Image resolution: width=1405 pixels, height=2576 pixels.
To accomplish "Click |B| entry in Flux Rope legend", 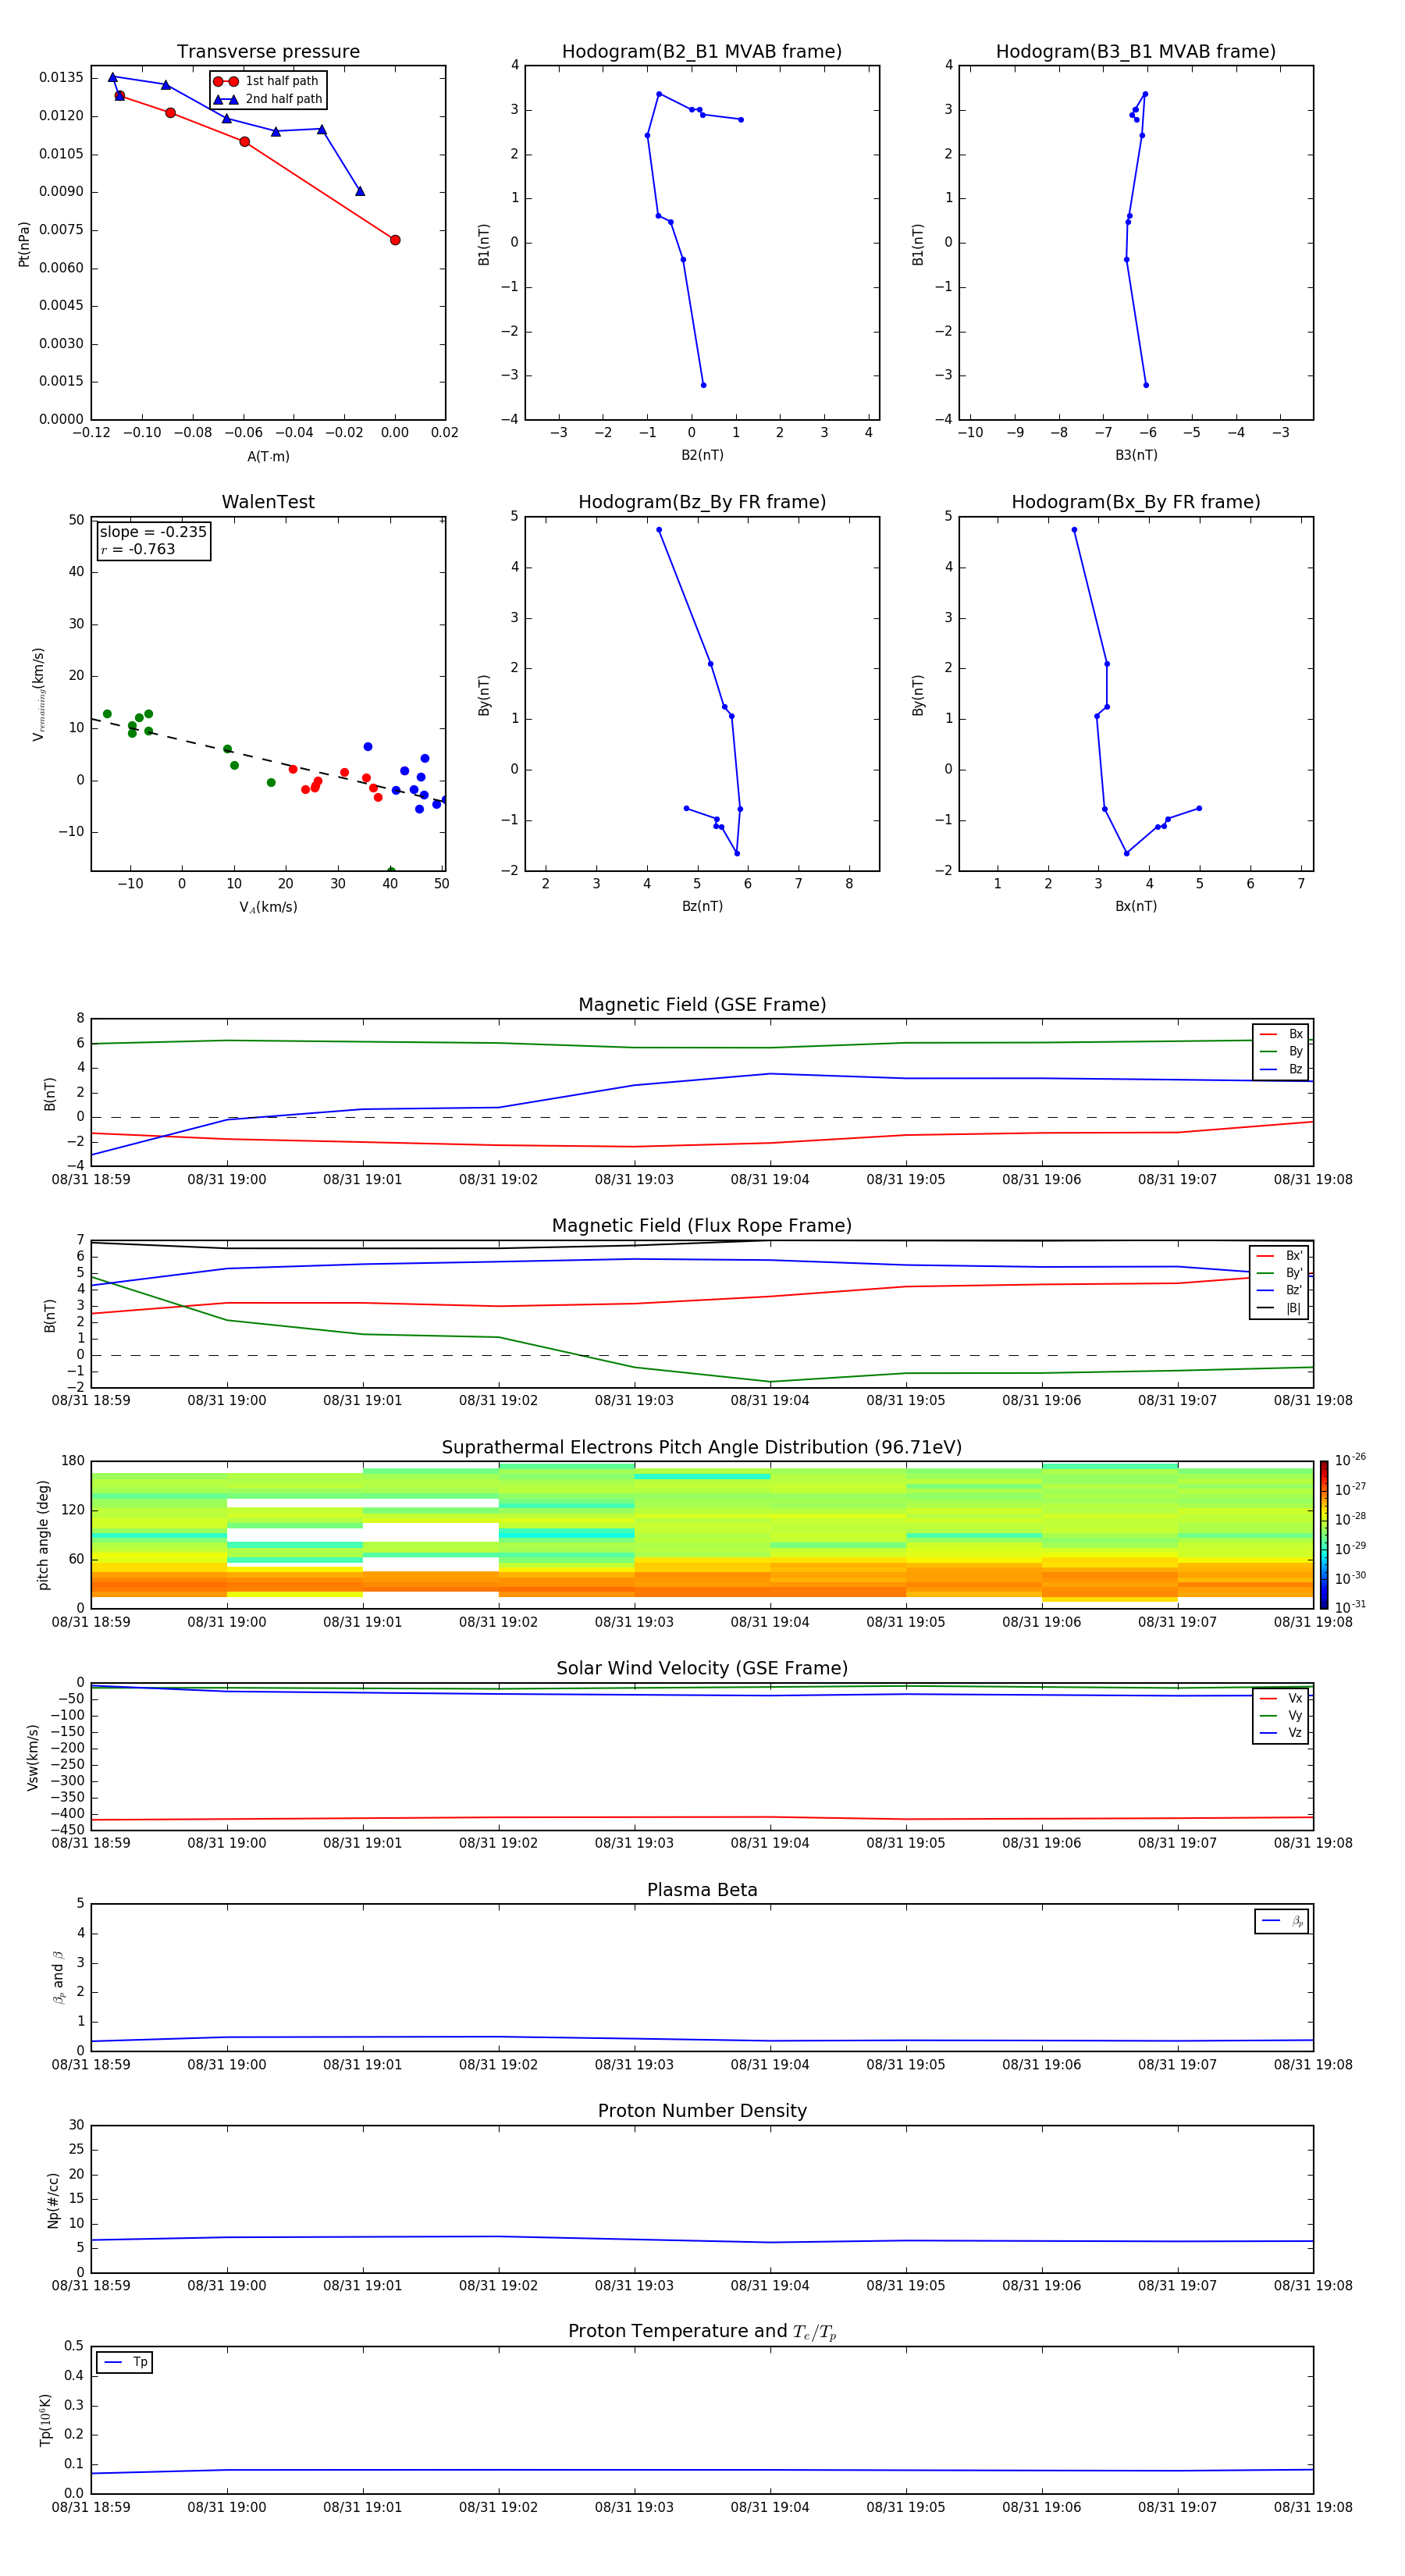I will tap(1279, 1308).
